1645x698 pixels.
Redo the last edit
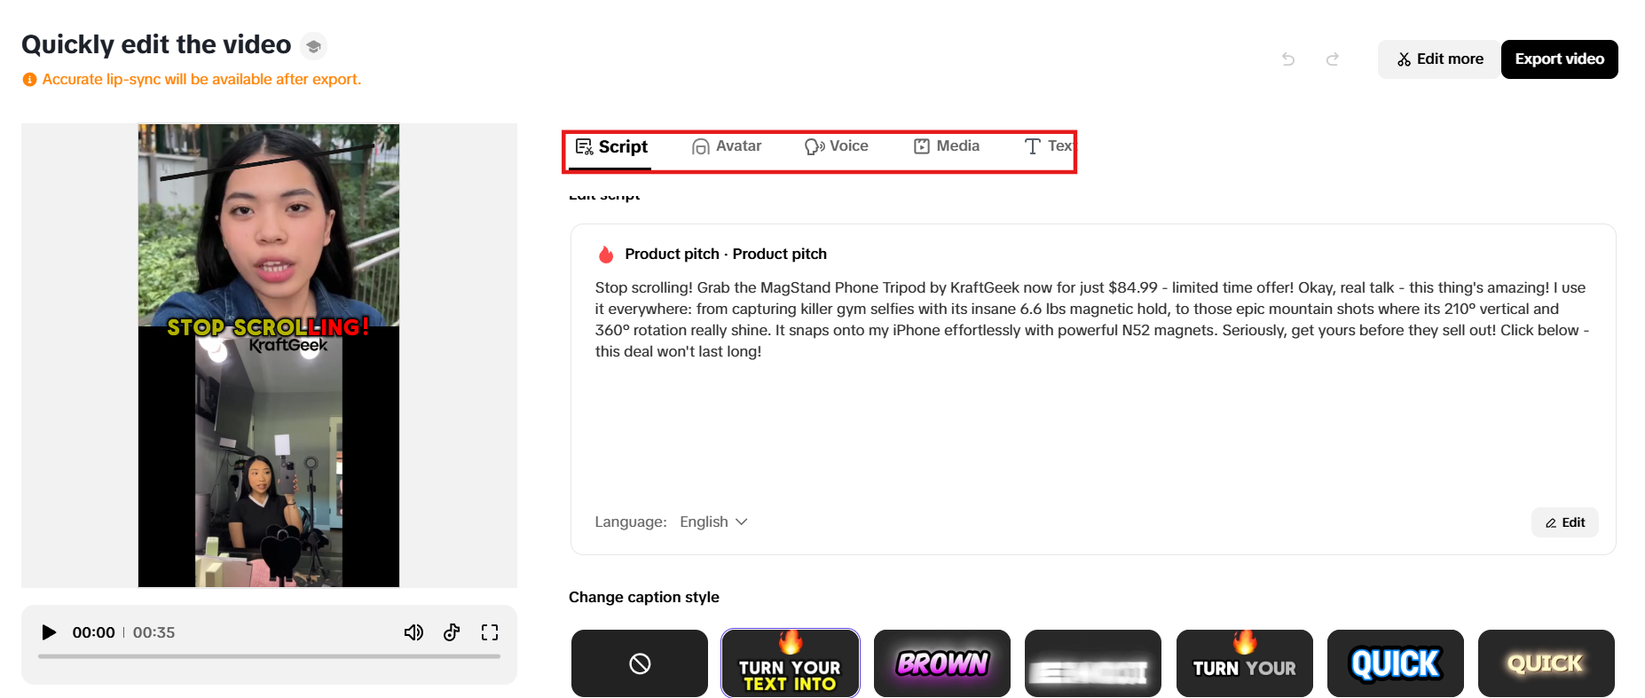(1332, 59)
